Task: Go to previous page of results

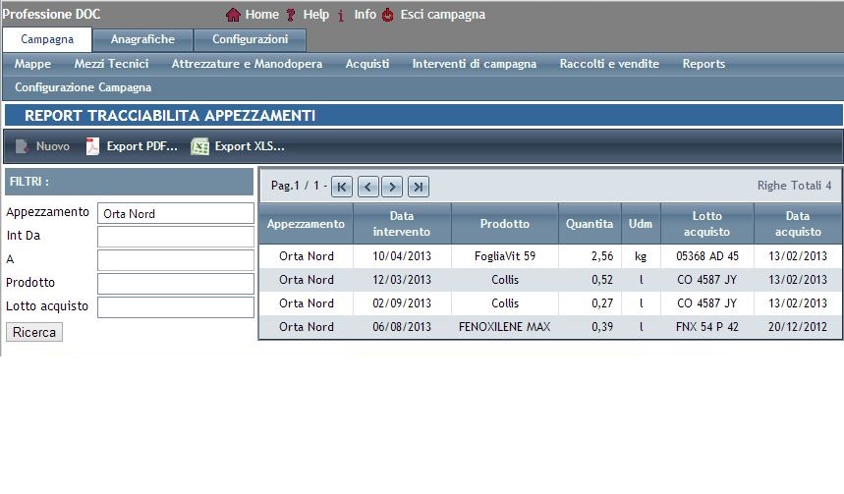Action: pos(367,187)
